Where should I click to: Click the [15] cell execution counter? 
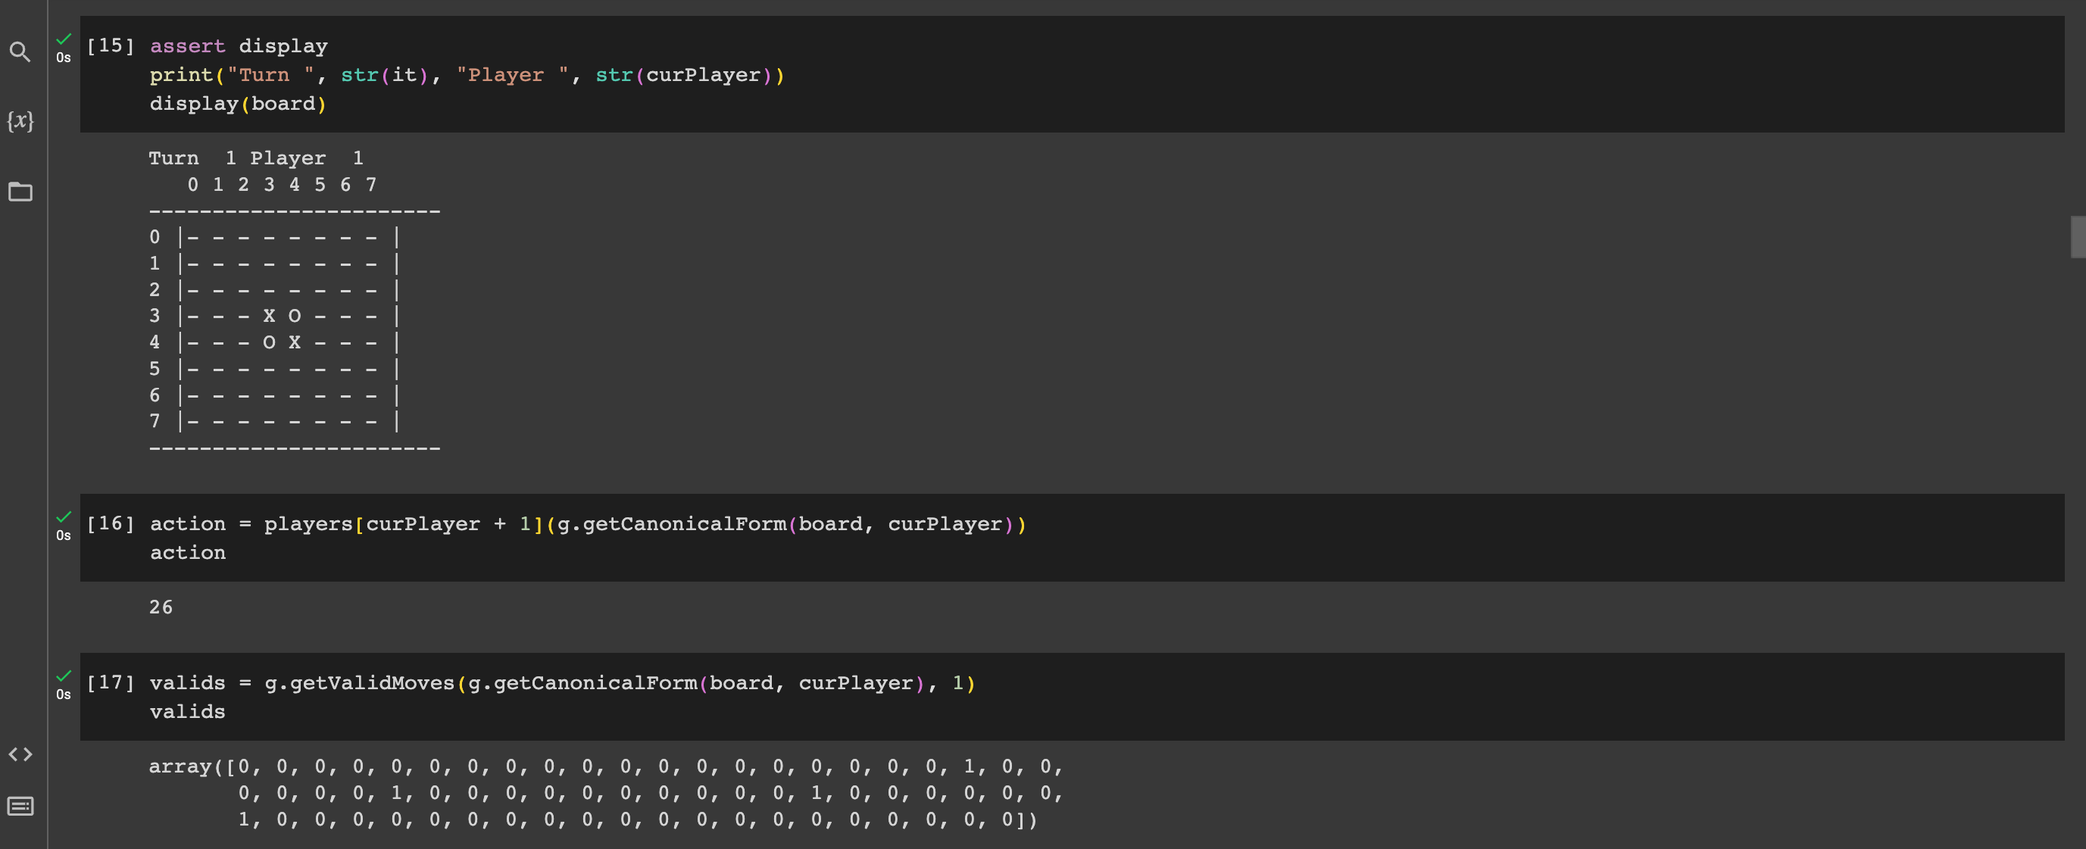(x=110, y=45)
